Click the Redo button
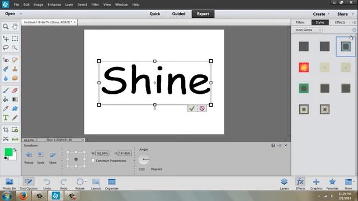Viewport: 358px width, 201px height. 64,184
